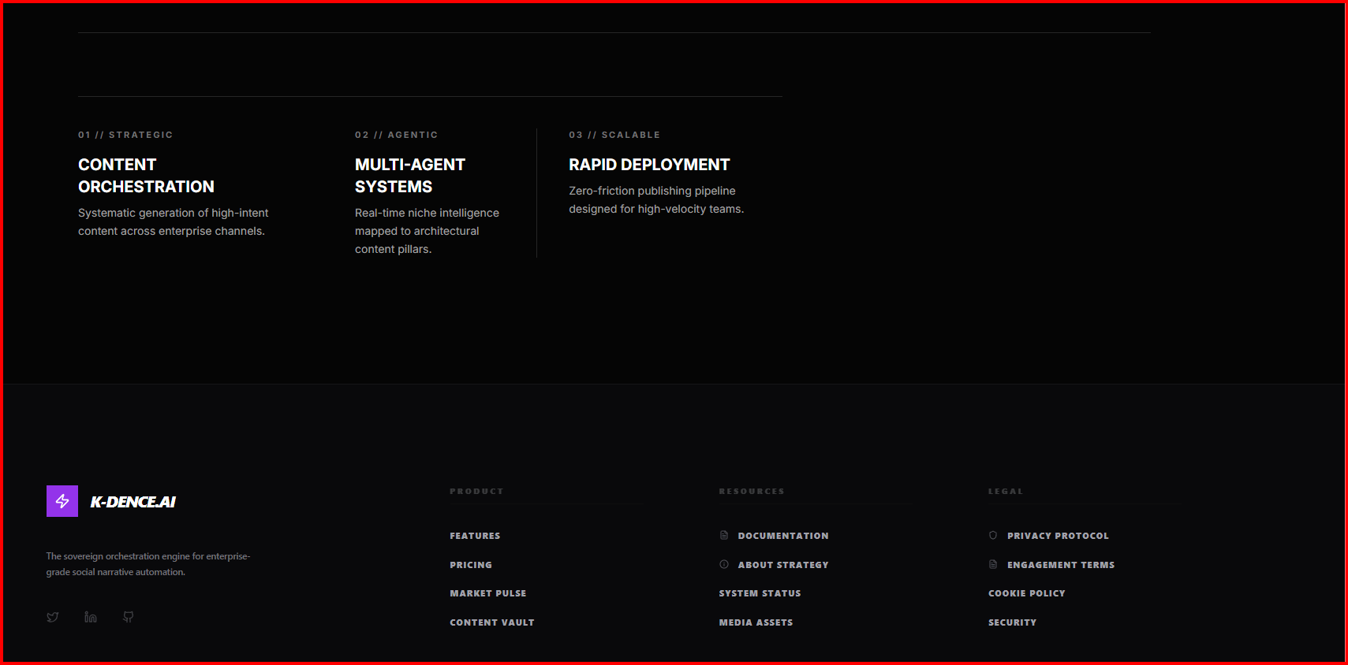Open the Twitter social icon in footer
This screenshot has height=665, width=1348.
point(53,617)
